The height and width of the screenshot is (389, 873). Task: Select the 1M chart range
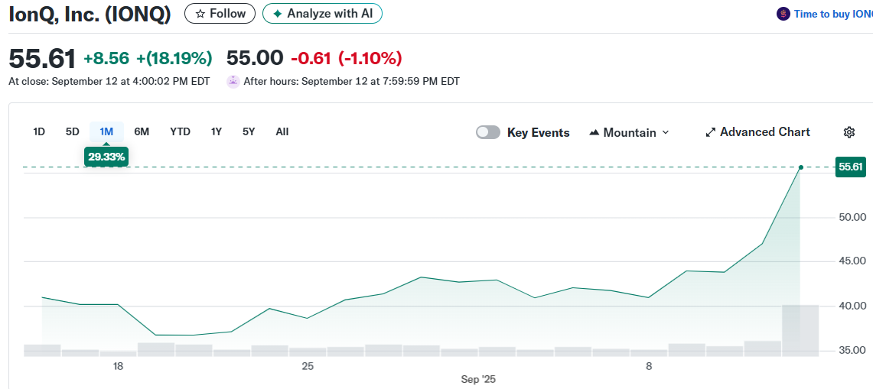[x=106, y=132]
